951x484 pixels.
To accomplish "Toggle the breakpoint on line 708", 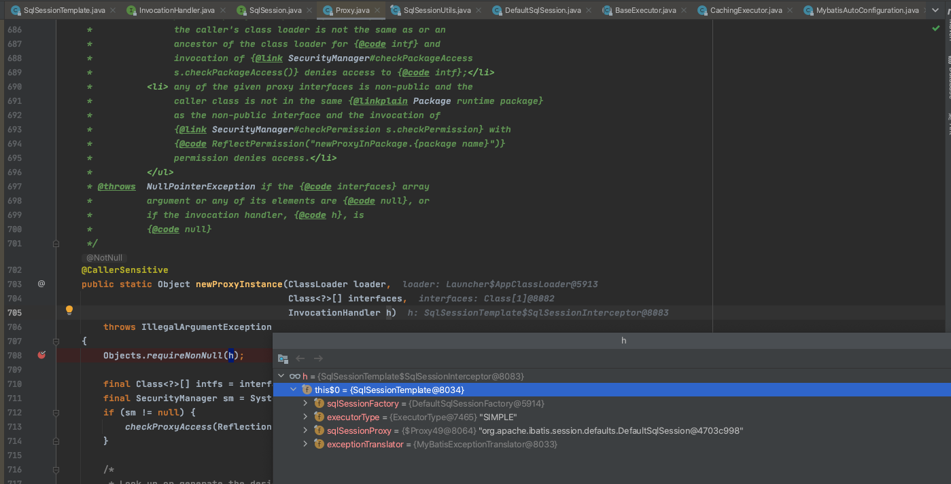I will (x=42, y=355).
